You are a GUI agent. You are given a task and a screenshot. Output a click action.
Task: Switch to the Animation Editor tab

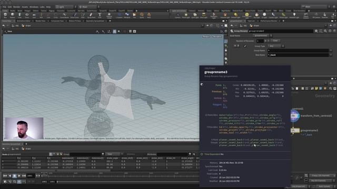(23, 21)
